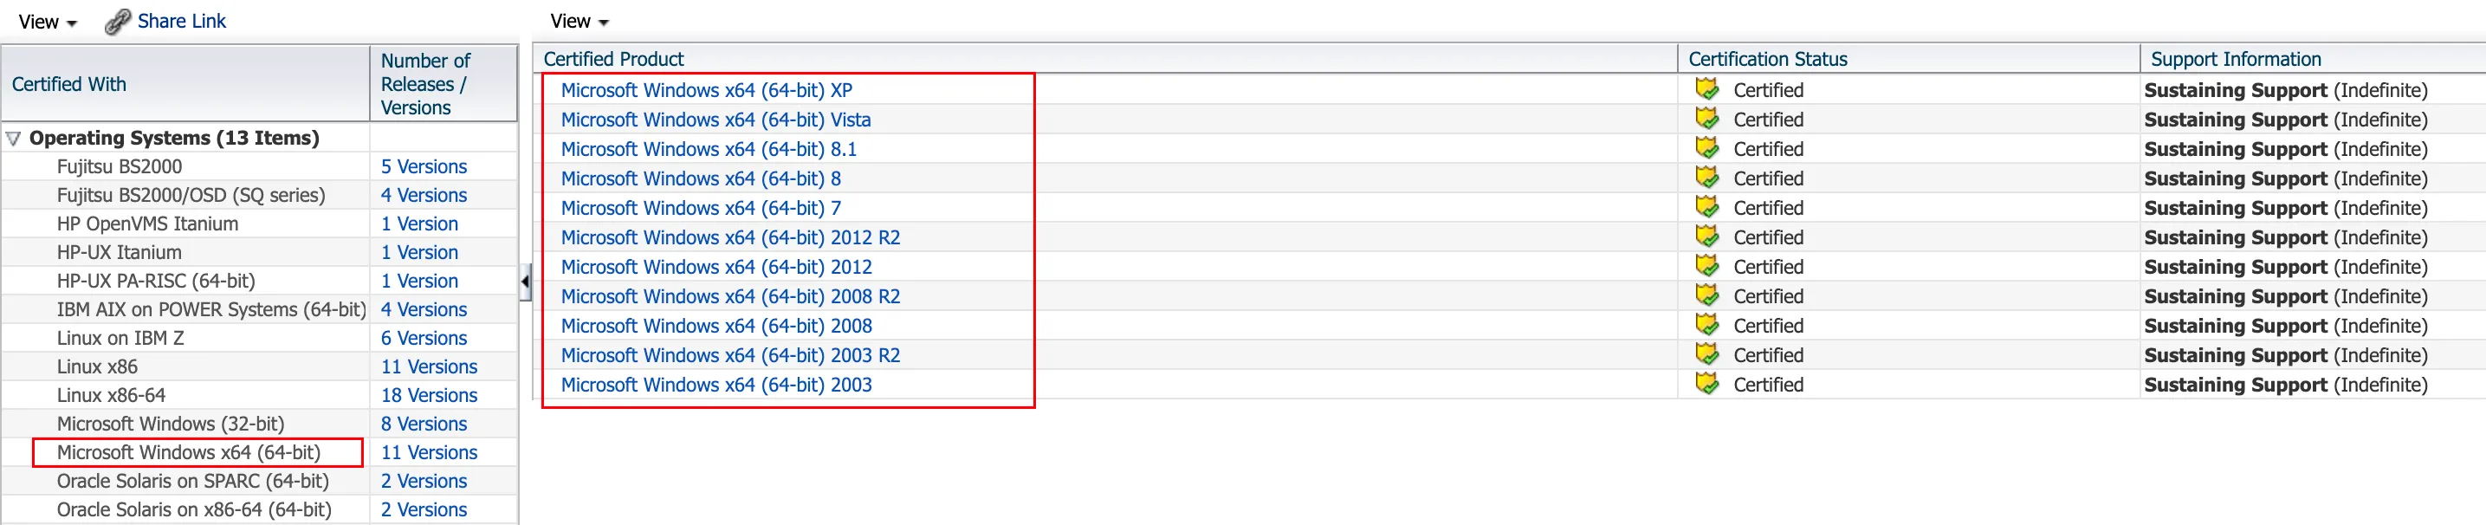Image resolution: width=2486 pixels, height=525 pixels.
Task: Open the 18 Versions link
Action: point(429,396)
